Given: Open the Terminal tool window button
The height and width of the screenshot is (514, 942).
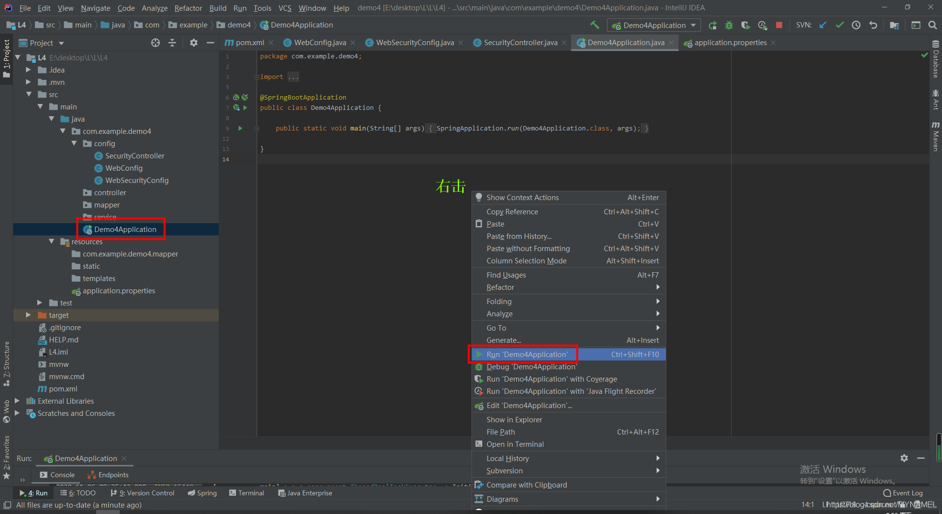Looking at the screenshot, I should pyautogui.click(x=246, y=493).
